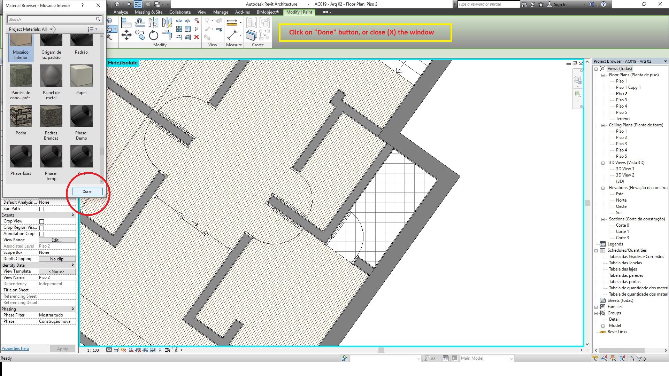Click the Done button

coord(87,191)
